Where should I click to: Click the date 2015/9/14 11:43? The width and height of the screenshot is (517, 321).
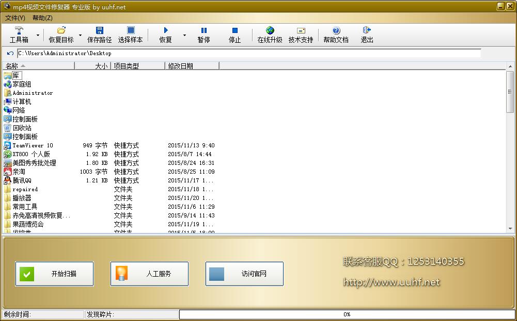(191, 215)
